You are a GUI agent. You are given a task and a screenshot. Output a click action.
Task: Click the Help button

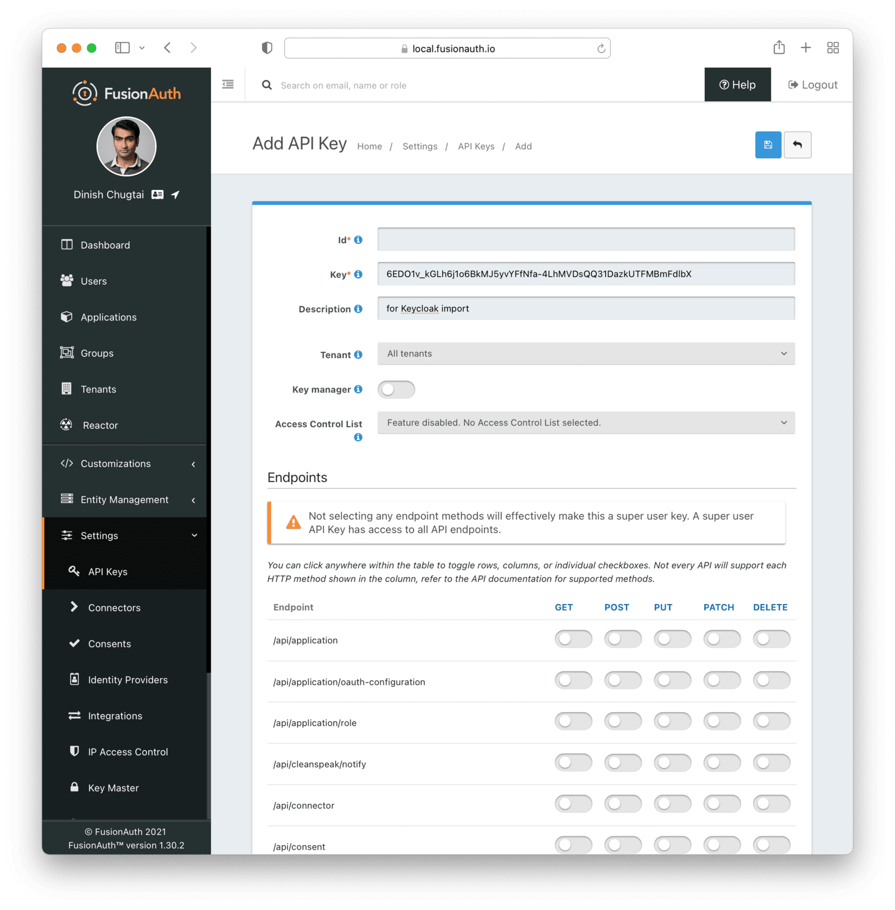(x=737, y=84)
